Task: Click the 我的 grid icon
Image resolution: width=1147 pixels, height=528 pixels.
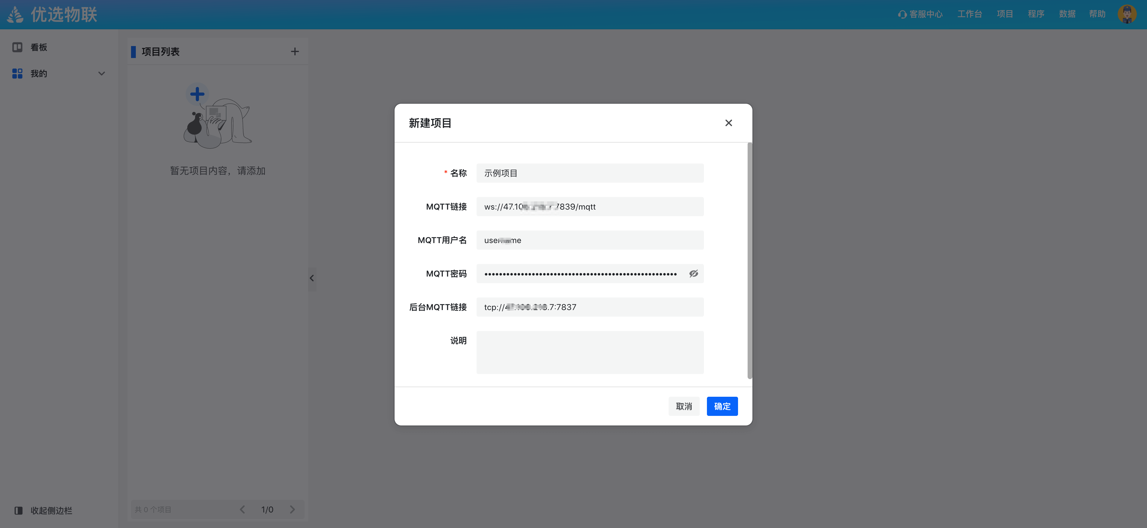Action: click(x=17, y=73)
